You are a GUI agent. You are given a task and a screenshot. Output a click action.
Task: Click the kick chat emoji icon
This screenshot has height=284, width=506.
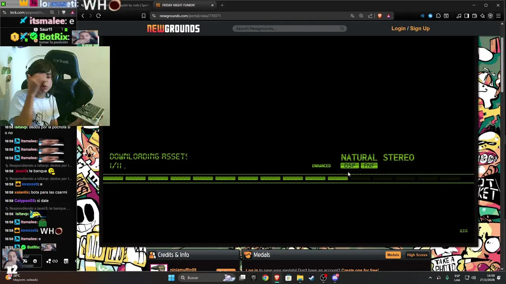[x=35, y=261]
